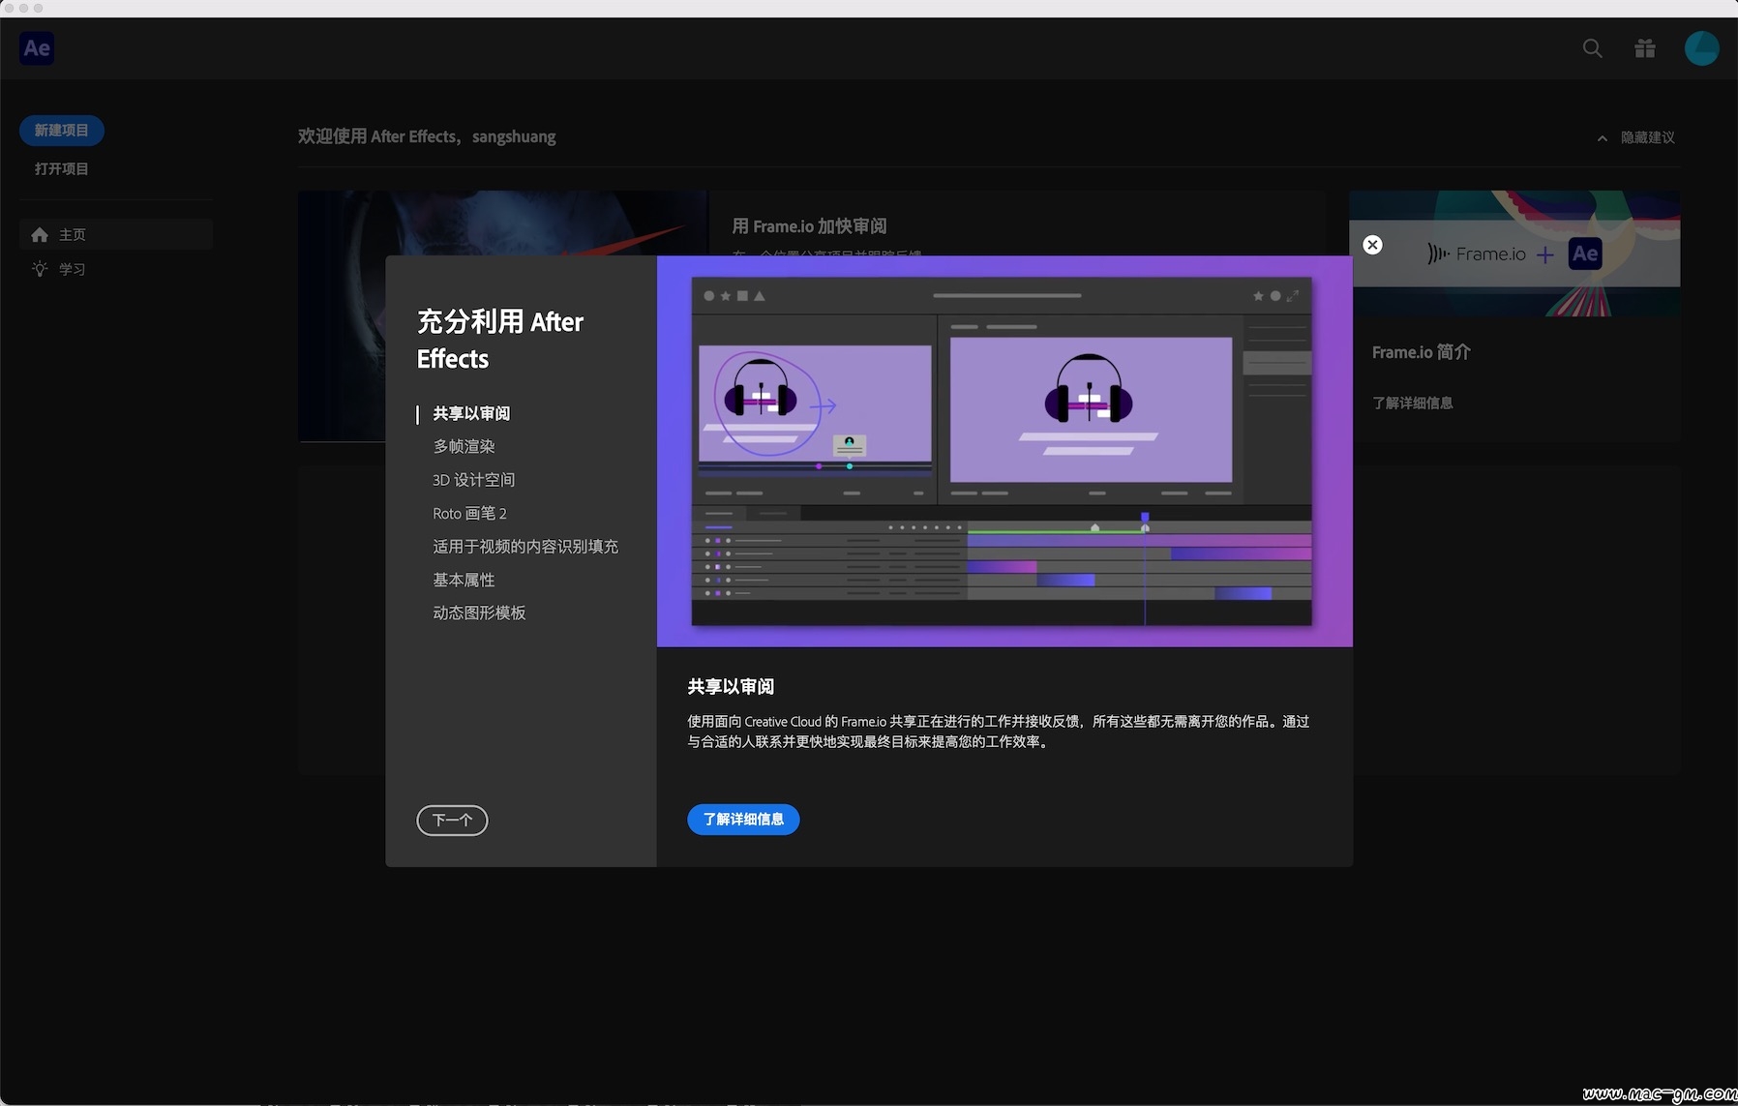The image size is (1738, 1106).
Task: Open the gift box what's new icon
Action: [1645, 48]
